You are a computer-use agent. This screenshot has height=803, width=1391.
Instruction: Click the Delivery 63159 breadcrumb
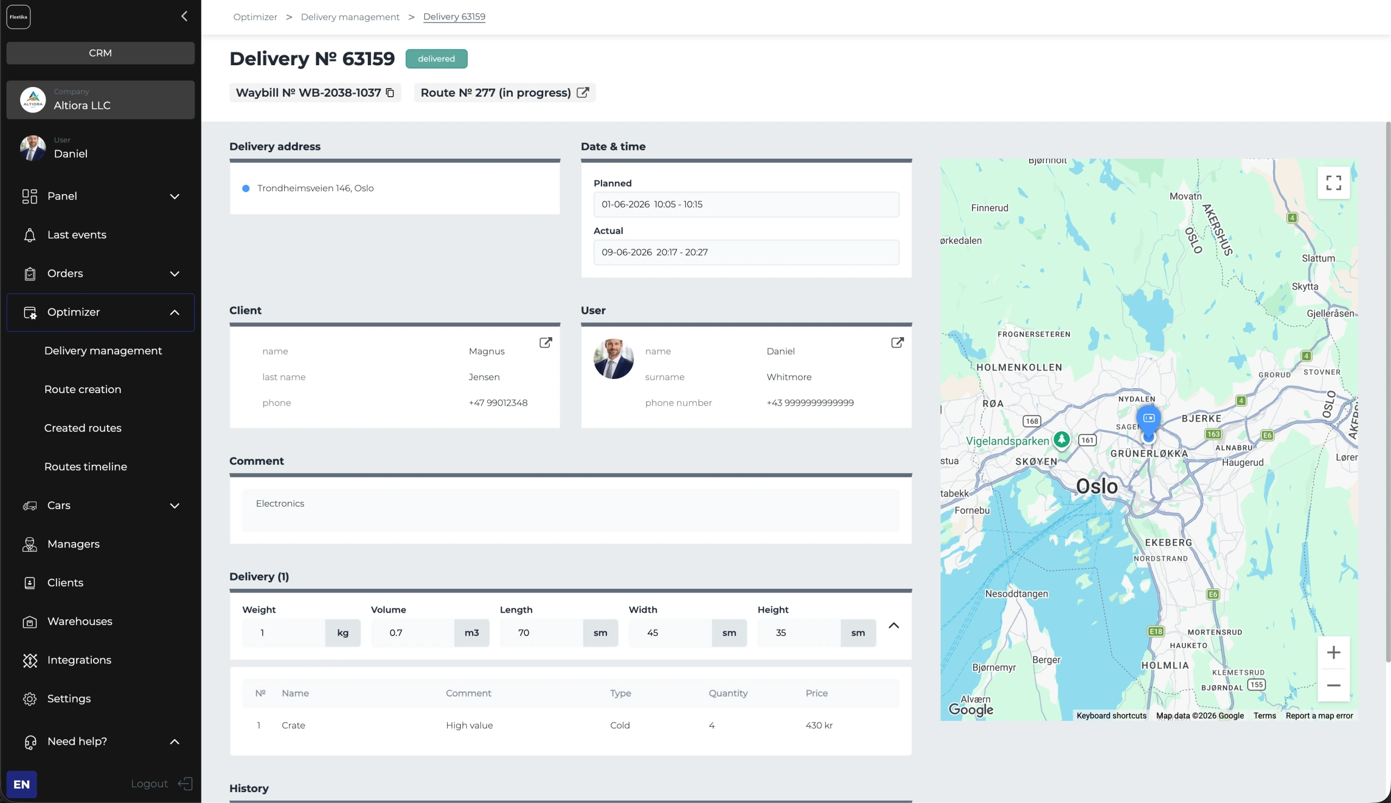click(454, 16)
